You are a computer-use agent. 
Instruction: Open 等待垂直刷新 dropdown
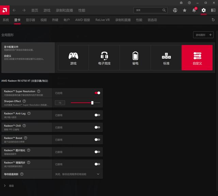tap(78, 174)
